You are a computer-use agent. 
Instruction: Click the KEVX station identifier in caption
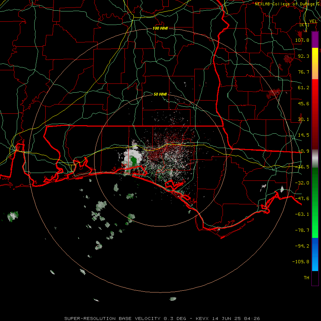tap(202, 319)
